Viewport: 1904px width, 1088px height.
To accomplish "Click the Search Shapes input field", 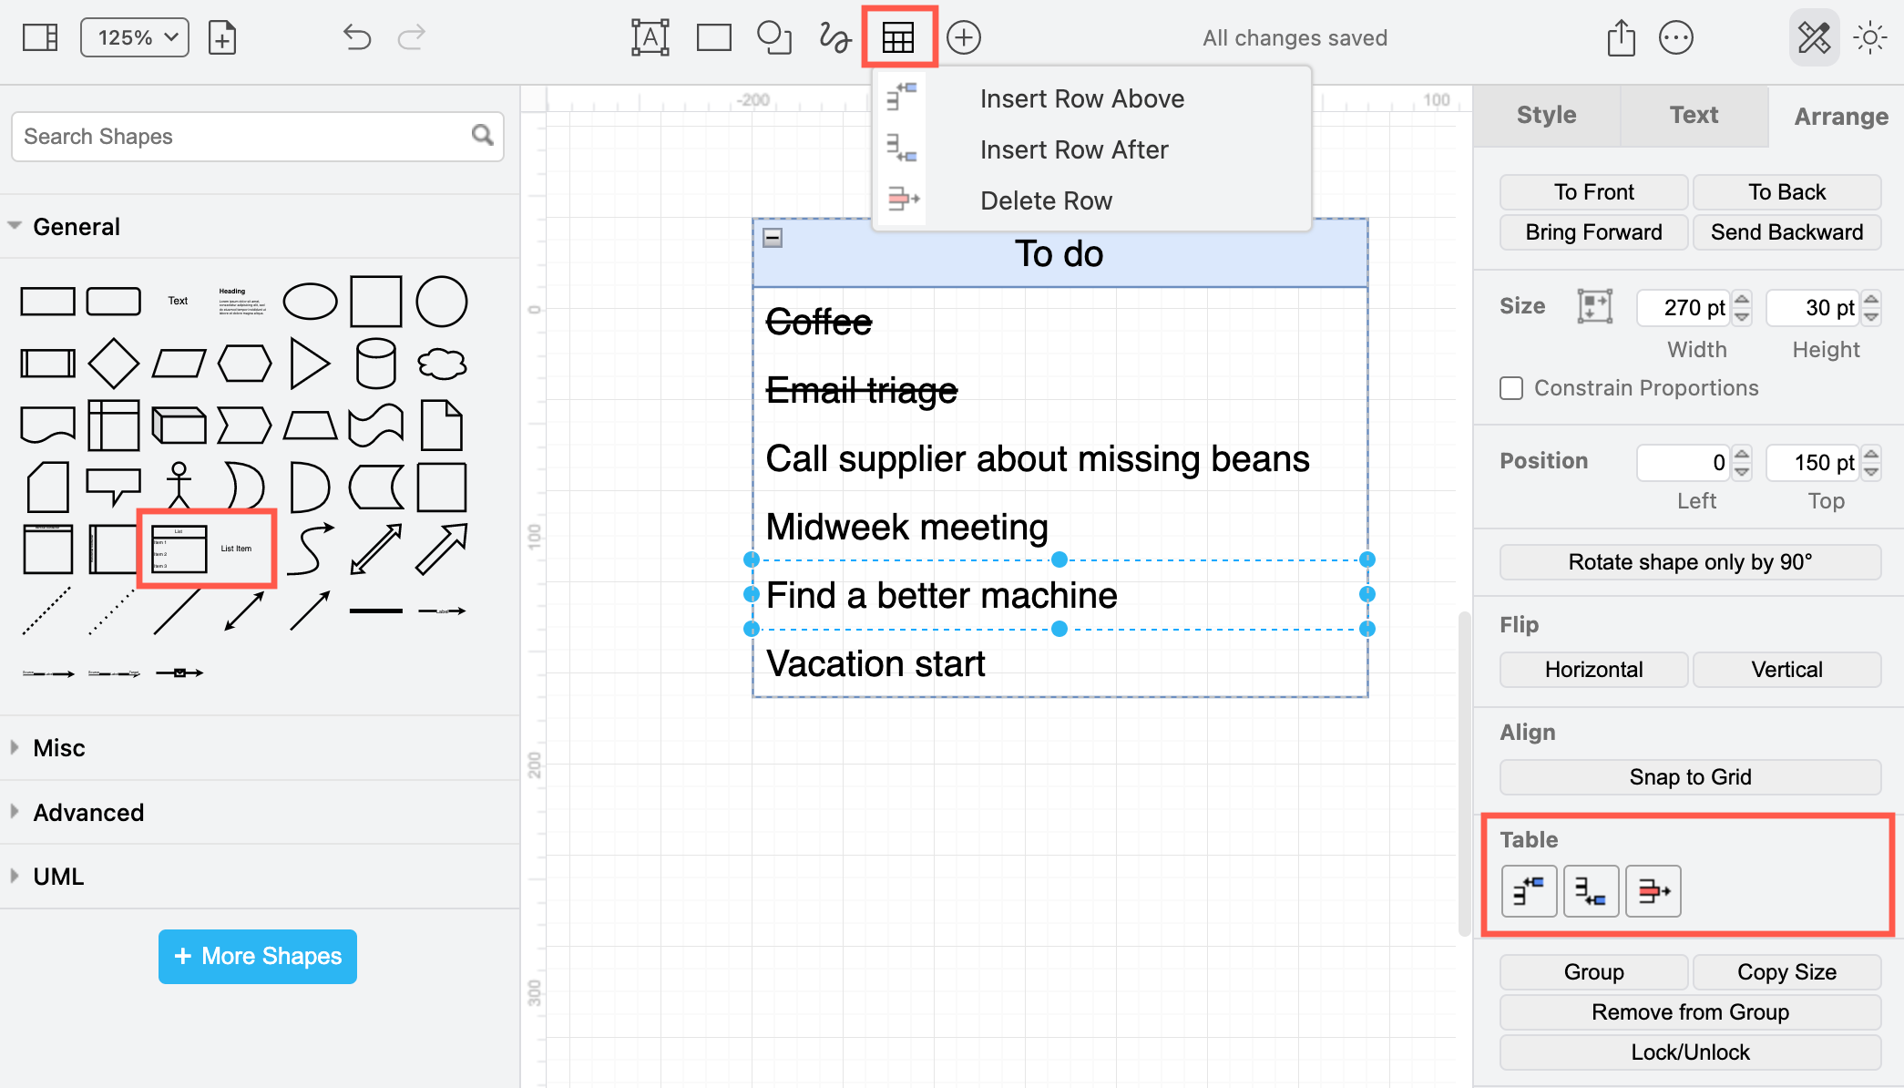I will click(258, 135).
